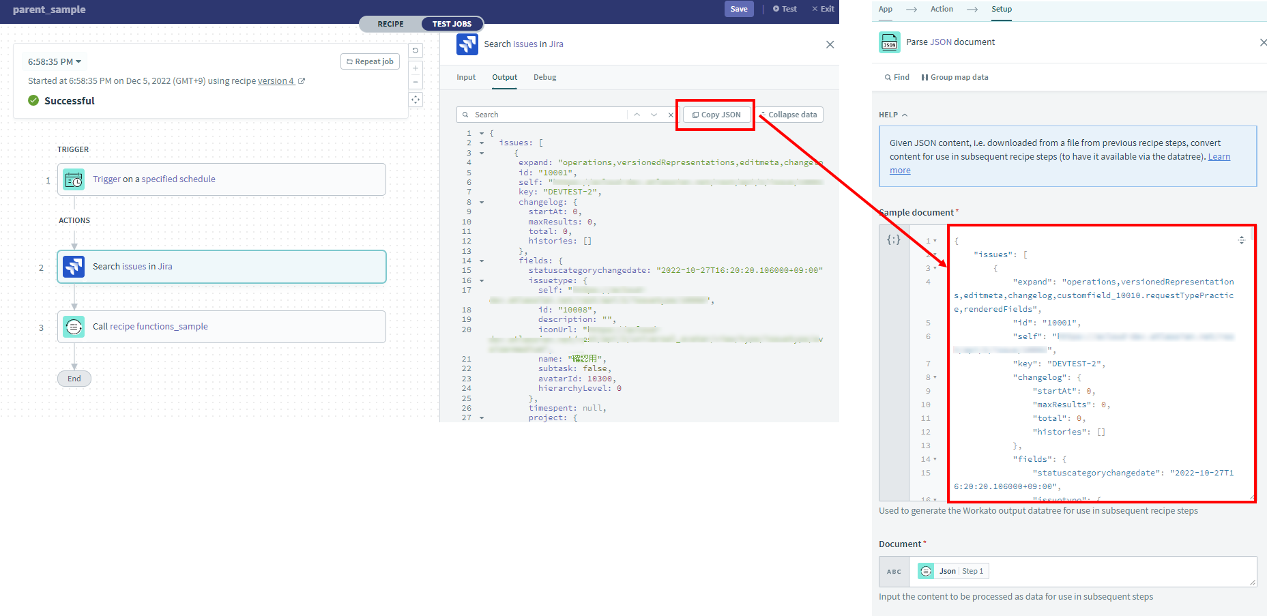
Task: Open the Input tab
Action: coord(466,77)
